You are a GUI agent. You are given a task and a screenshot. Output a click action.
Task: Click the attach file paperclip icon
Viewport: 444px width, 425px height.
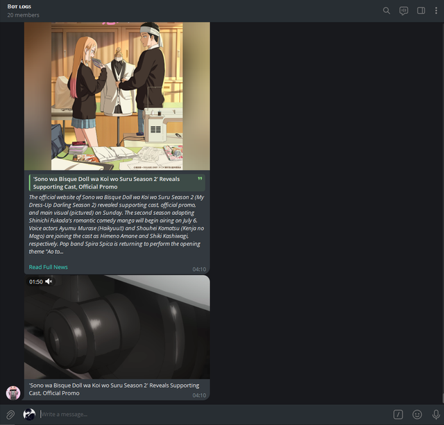10,415
